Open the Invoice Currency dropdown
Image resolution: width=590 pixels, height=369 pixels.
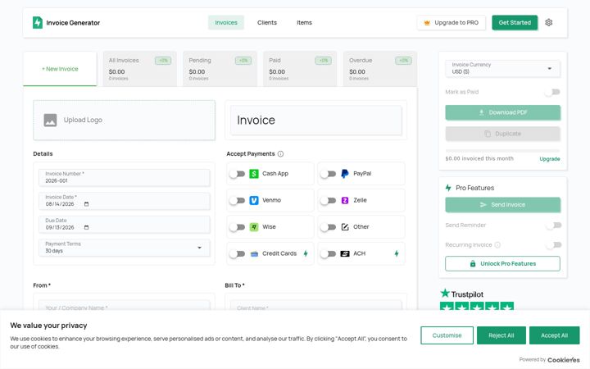(502, 68)
